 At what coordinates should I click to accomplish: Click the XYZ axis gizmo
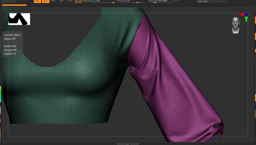coord(244,16)
